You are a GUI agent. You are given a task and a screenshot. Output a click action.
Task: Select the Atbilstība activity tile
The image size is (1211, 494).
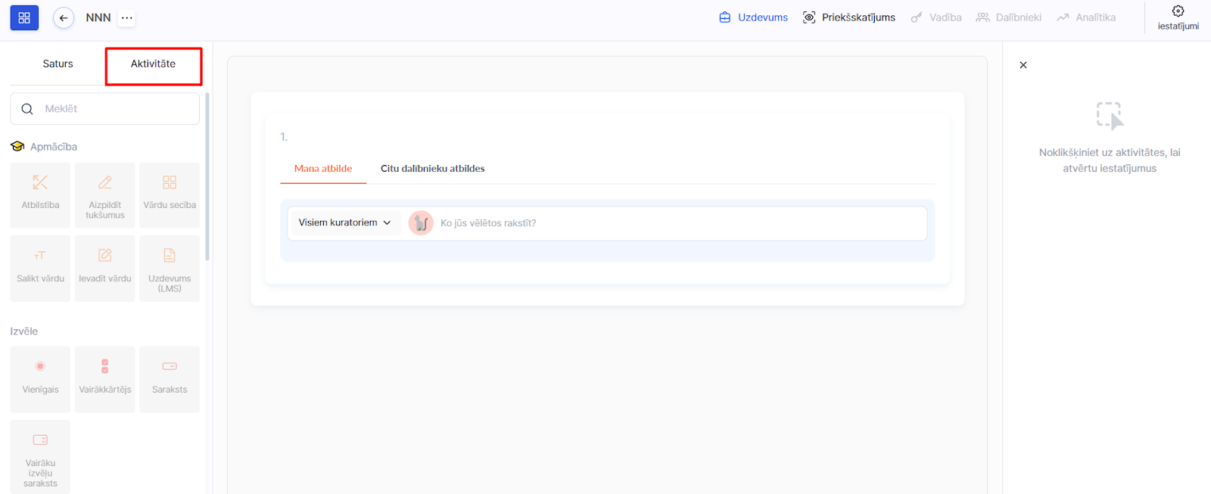[40, 195]
